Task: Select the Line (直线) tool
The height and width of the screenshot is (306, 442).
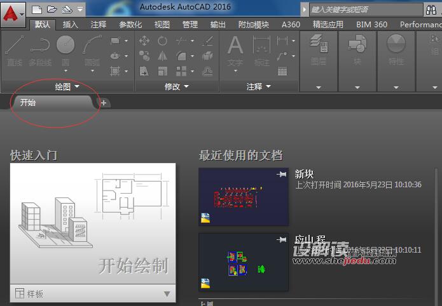Action: [x=15, y=51]
